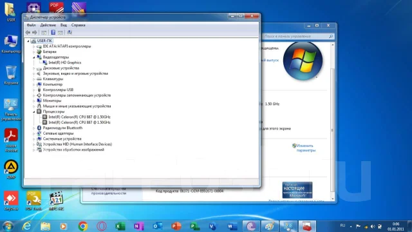
Task: Open AIMP desktop shortcut
Action: click(x=11, y=169)
